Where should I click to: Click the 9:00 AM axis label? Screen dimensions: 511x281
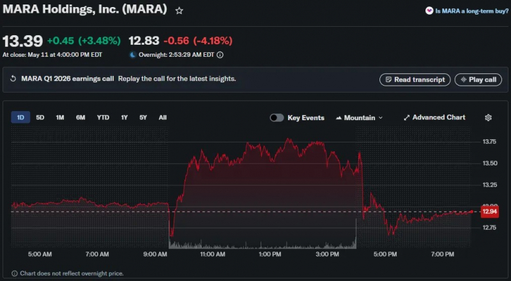coord(155,254)
